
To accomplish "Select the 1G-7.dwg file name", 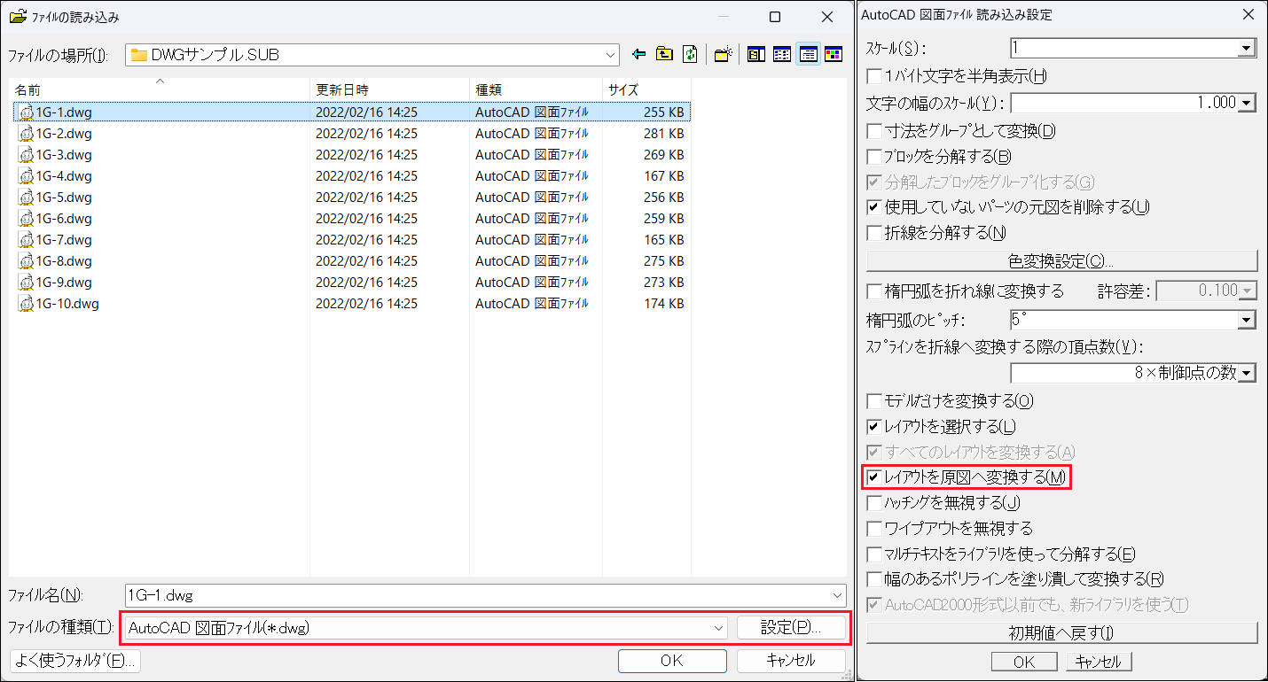I will 64,240.
